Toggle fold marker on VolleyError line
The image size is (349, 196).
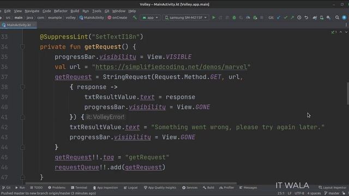click(x=22, y=117)
